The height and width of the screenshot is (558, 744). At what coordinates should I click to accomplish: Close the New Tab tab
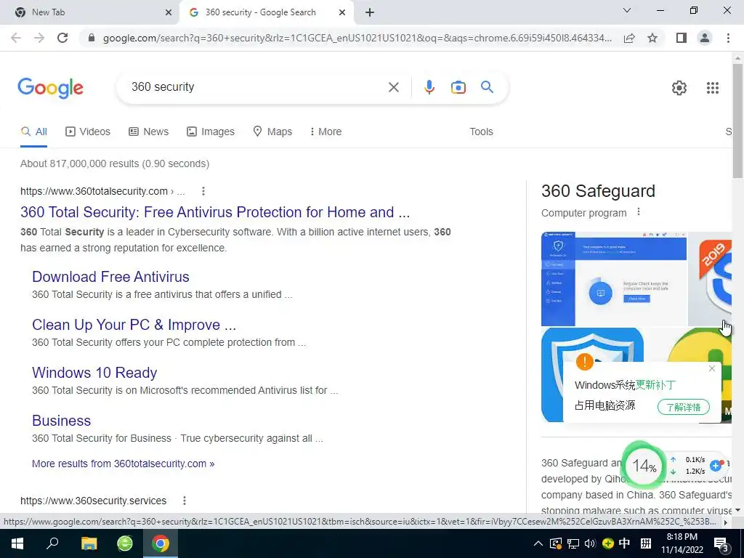tap(168, 13)
